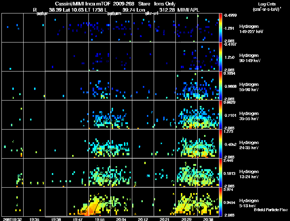Select the "20:38" time axis label
The width and height of the screenshot is (290, 221).
coord(208,219)
